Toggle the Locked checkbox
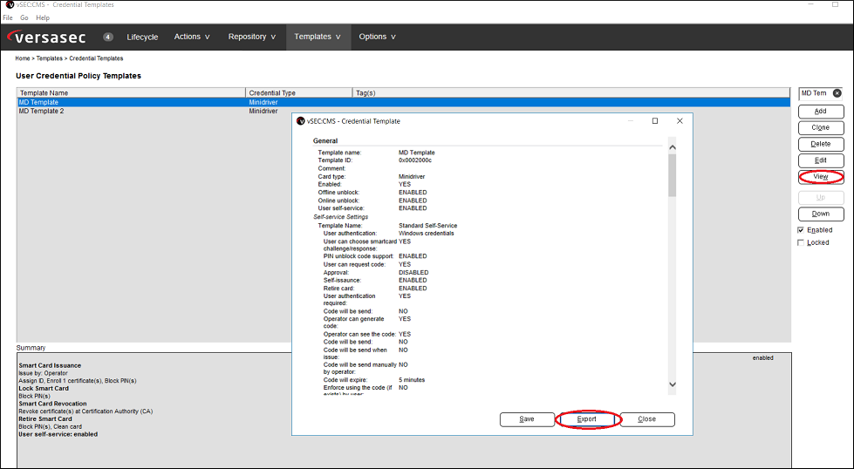 [x=801, y=242]
